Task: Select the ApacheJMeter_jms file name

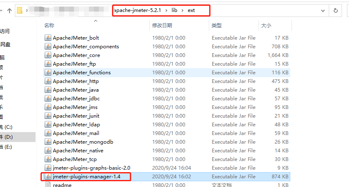Action: (75, 107)
